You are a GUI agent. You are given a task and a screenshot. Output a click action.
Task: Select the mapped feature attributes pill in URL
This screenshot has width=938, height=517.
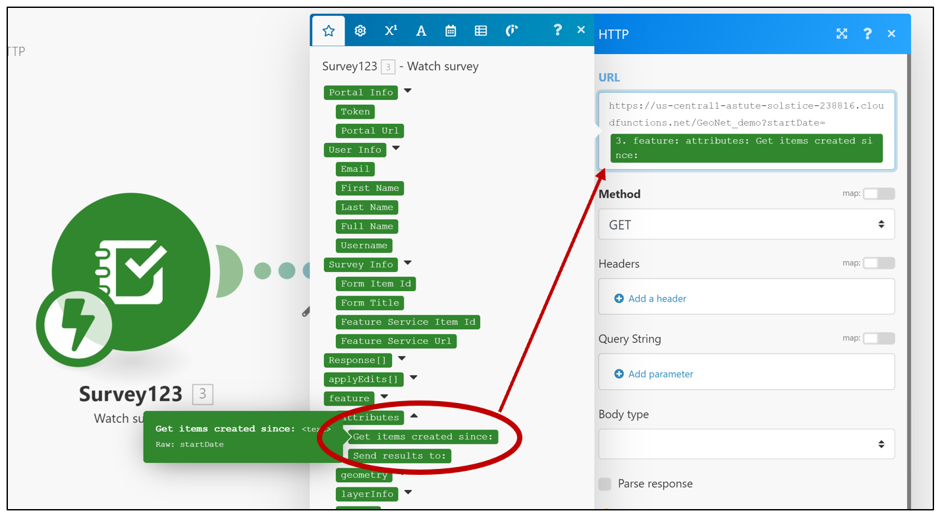(x=746, y=148)
